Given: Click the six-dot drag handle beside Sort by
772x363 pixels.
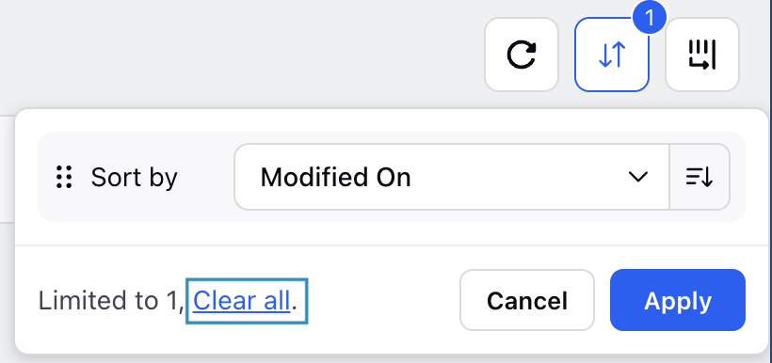Looking at the screenshot, I should [64, 177].
